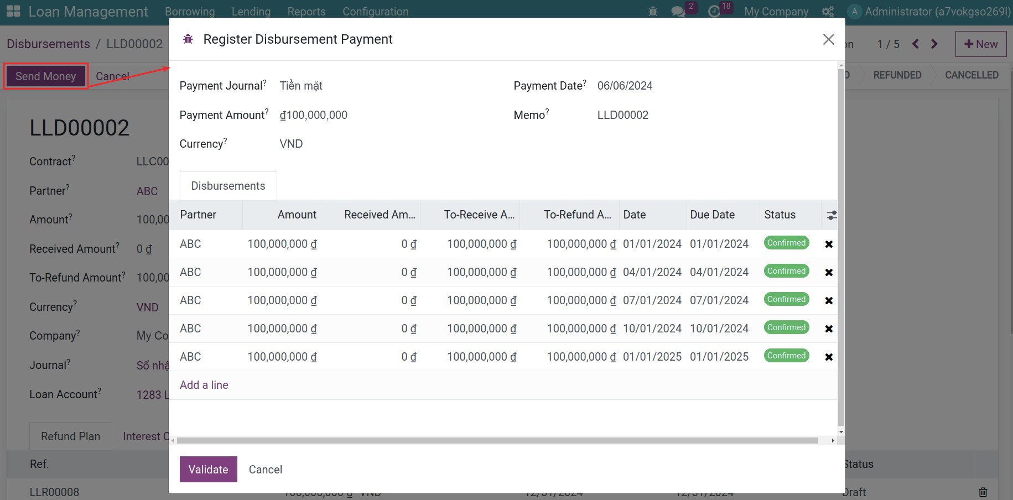The width and height of the screenshot is (1013, 500).
Task: Open the apps grid home menu icon
Action: point(13,11)
